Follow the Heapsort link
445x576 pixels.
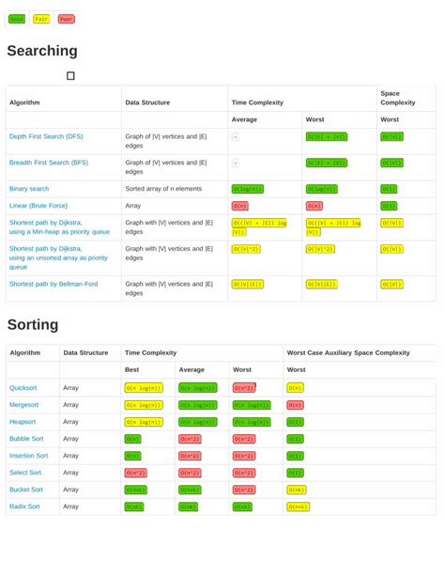(23, 421)
